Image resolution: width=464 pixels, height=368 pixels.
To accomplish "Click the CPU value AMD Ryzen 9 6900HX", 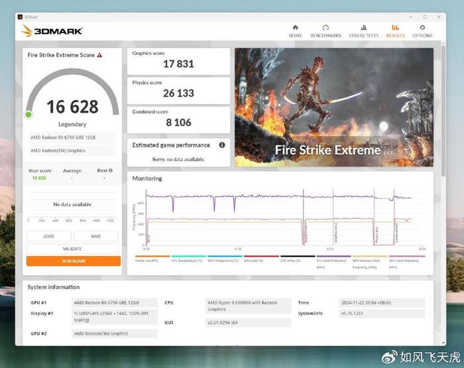I will 249,306.
